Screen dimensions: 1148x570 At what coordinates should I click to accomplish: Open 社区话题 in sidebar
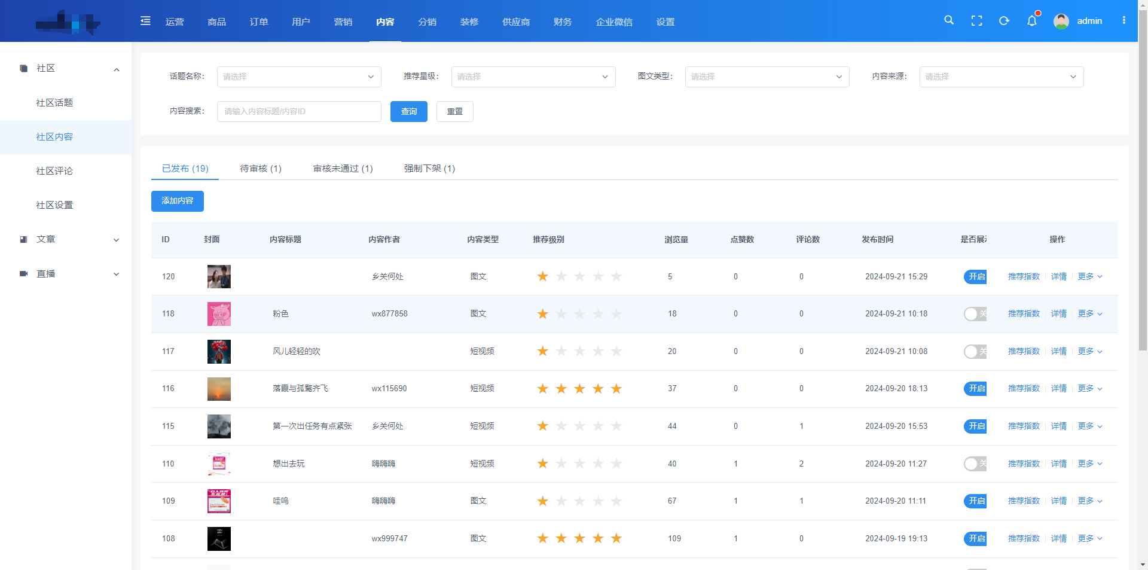[54, 103]
